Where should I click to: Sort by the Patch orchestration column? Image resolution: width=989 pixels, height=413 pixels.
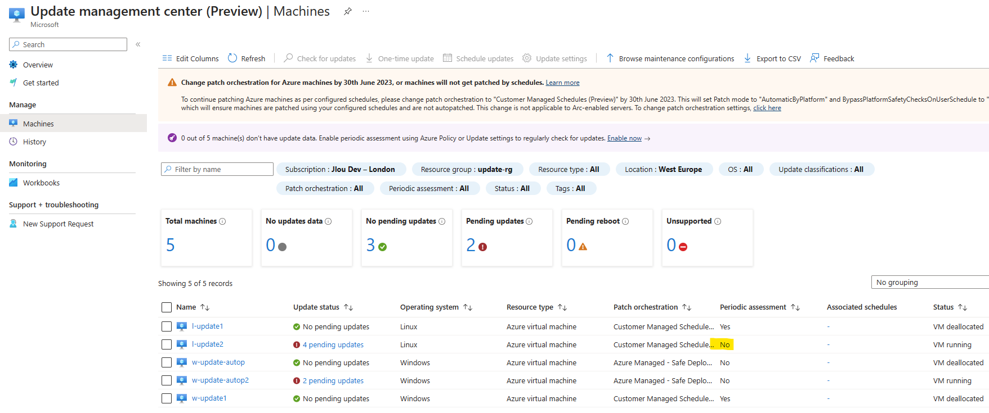(652, 307)
